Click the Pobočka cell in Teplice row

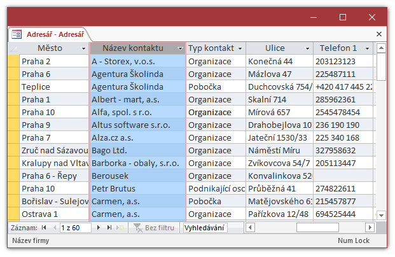tap(216, 87)
